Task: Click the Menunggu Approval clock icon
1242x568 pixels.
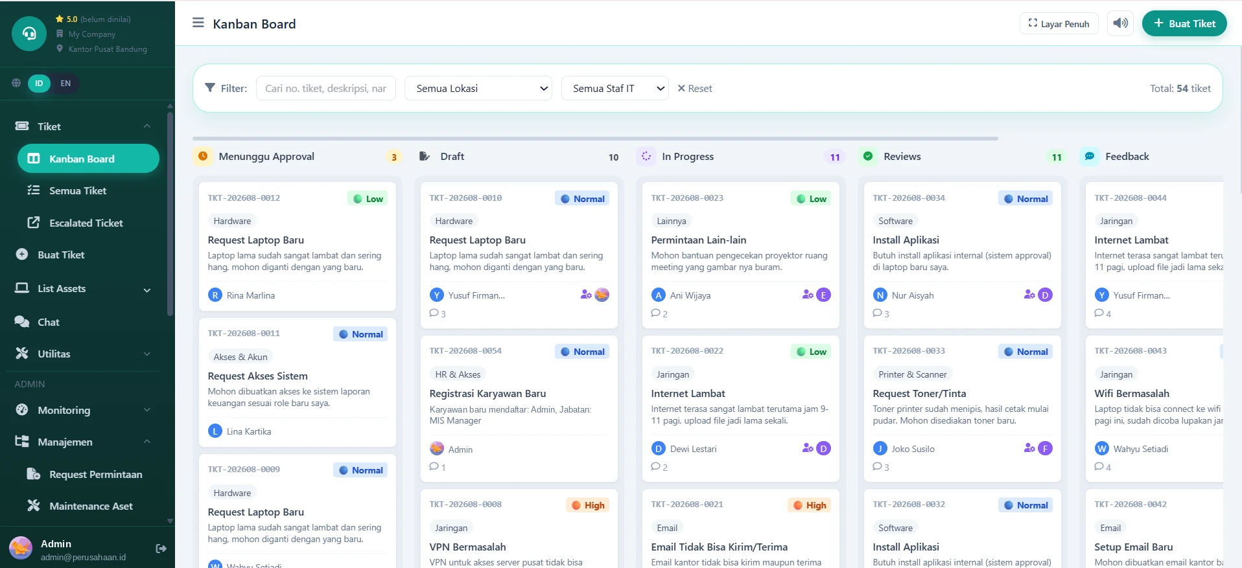Action: pos(203,156)
